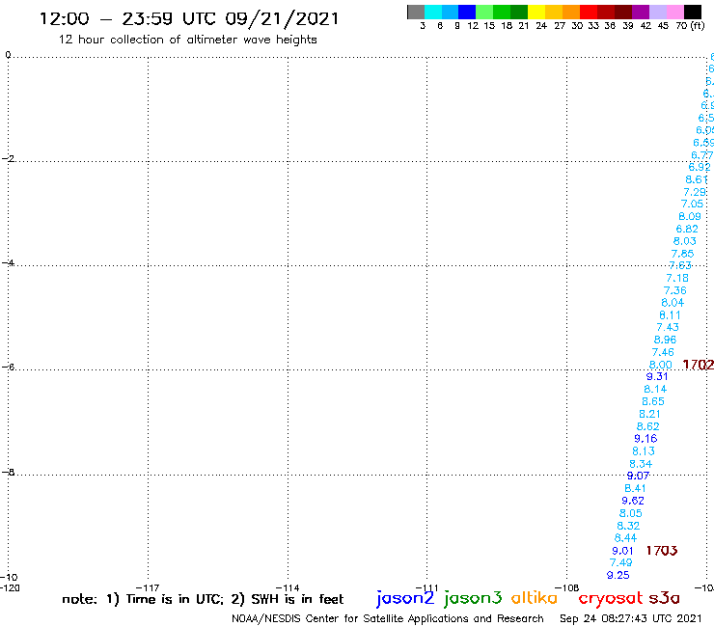Click the wave height value 8.03

[684, 241]
